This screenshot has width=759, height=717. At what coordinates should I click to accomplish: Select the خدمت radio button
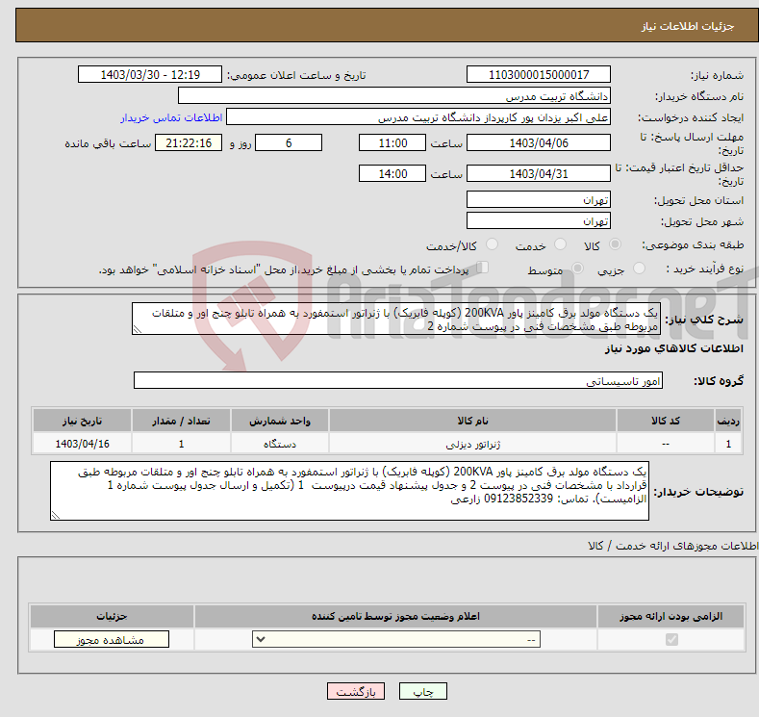[x=560, y=244]
